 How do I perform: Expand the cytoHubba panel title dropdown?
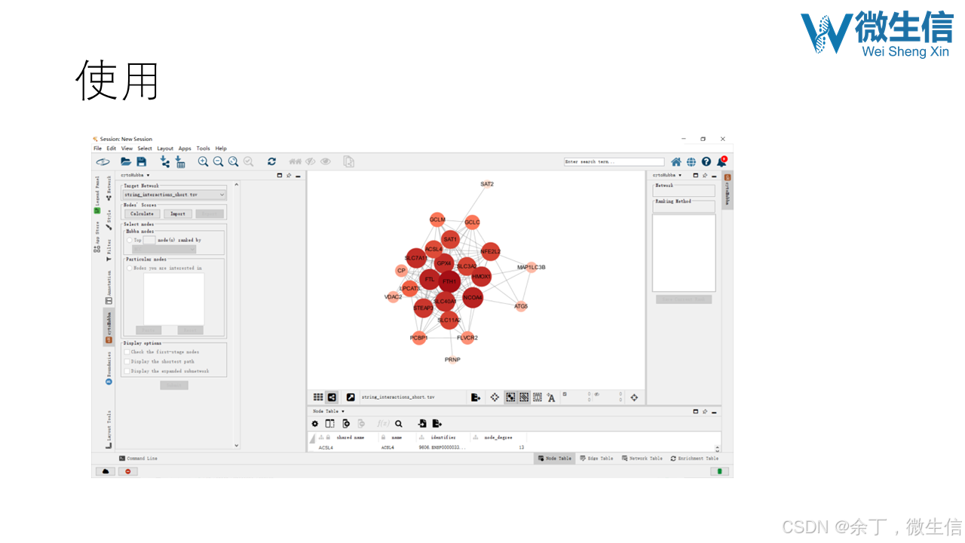146,175
